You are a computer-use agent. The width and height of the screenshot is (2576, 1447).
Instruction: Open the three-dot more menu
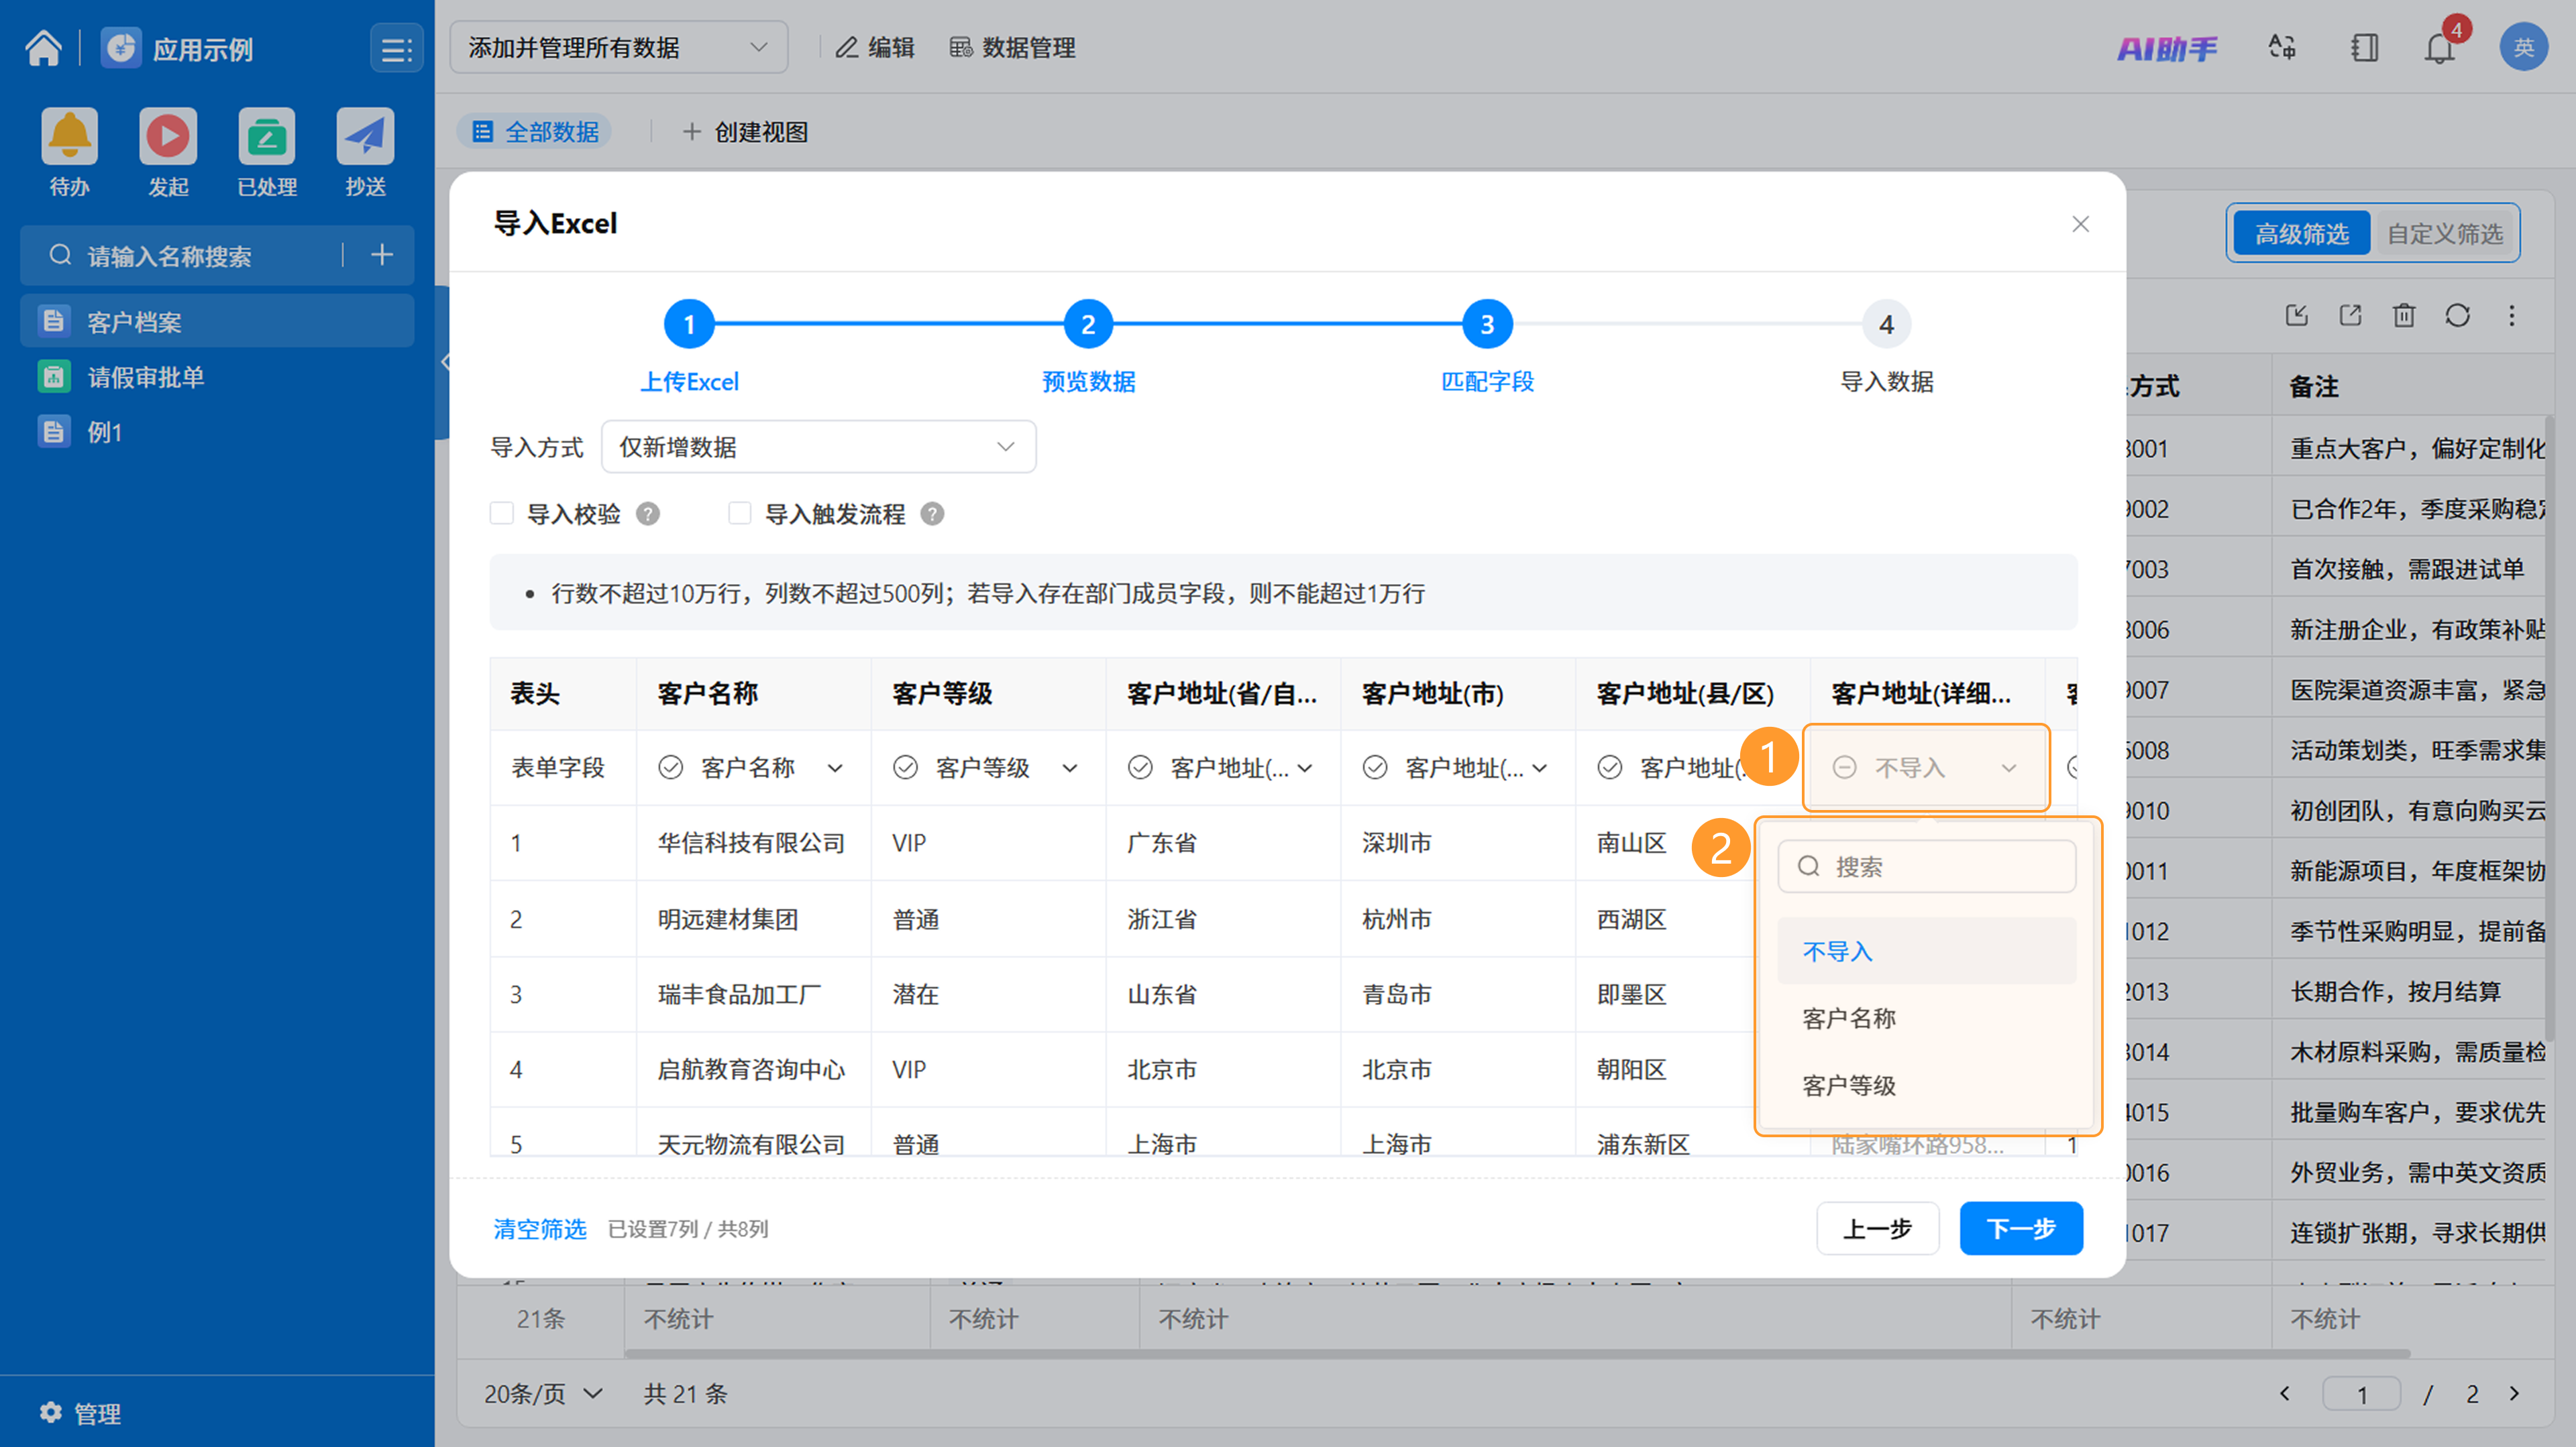2511,316
